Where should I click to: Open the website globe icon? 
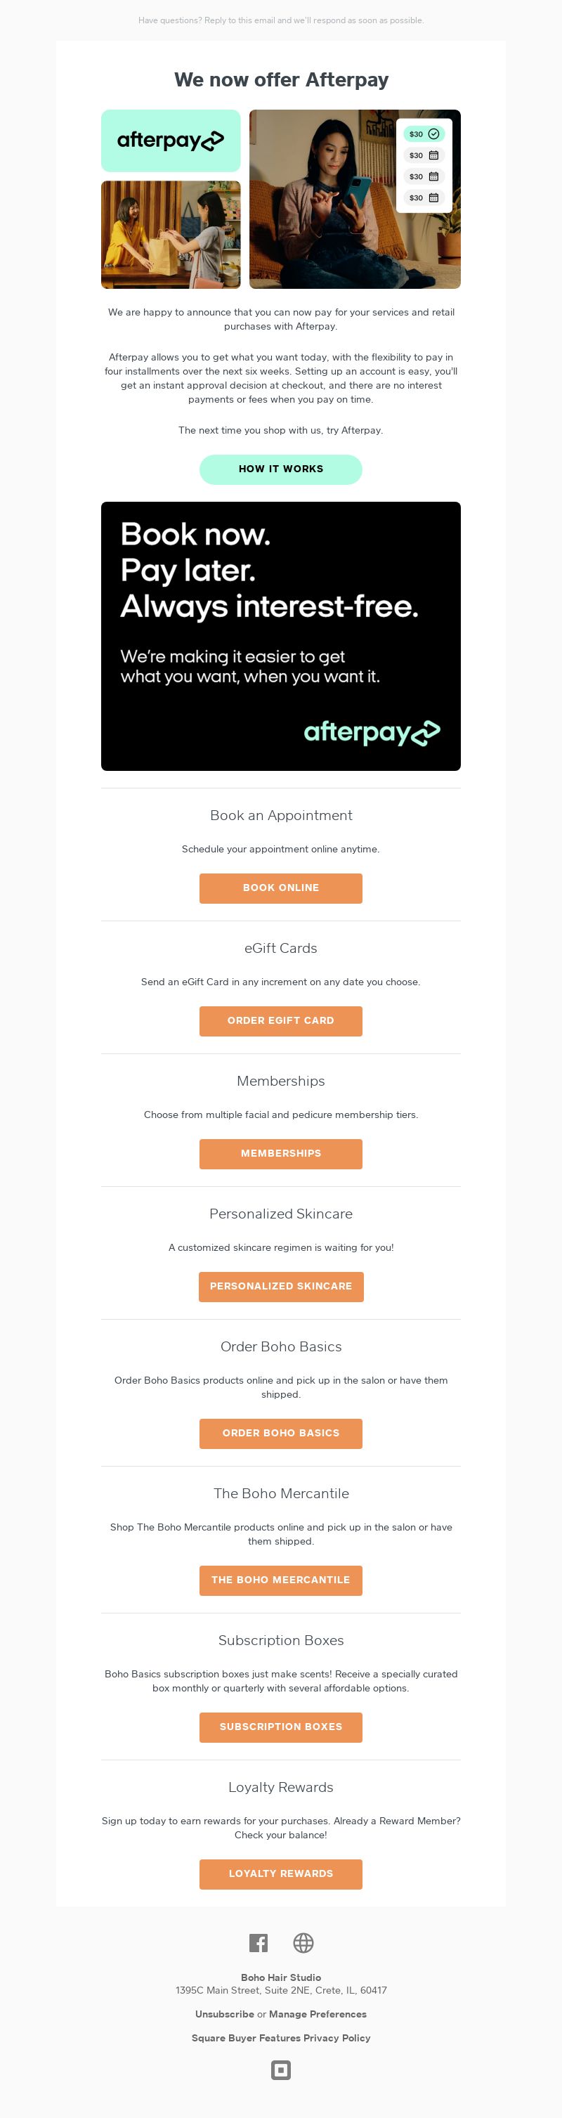point(303,1942)
